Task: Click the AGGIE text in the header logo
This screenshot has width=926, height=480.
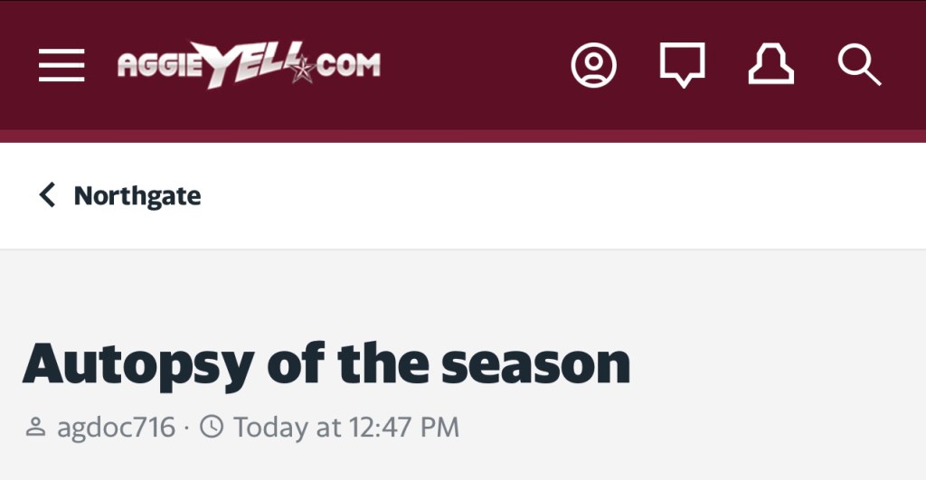Action: [150, 66]
